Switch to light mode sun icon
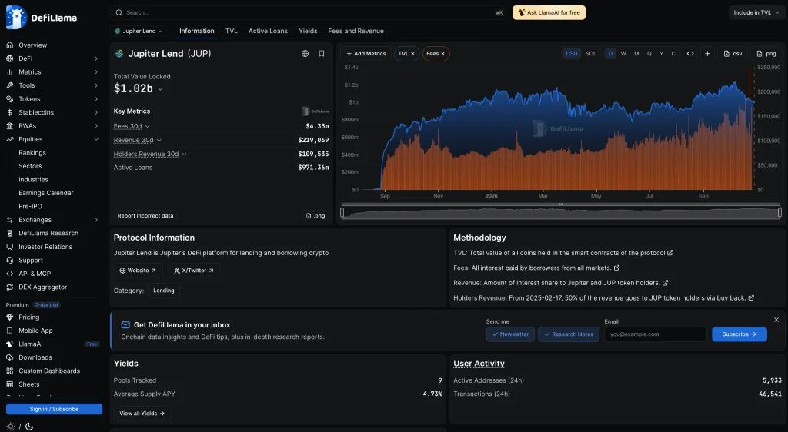Screen dimensions: 788x432 click(10, 427)
